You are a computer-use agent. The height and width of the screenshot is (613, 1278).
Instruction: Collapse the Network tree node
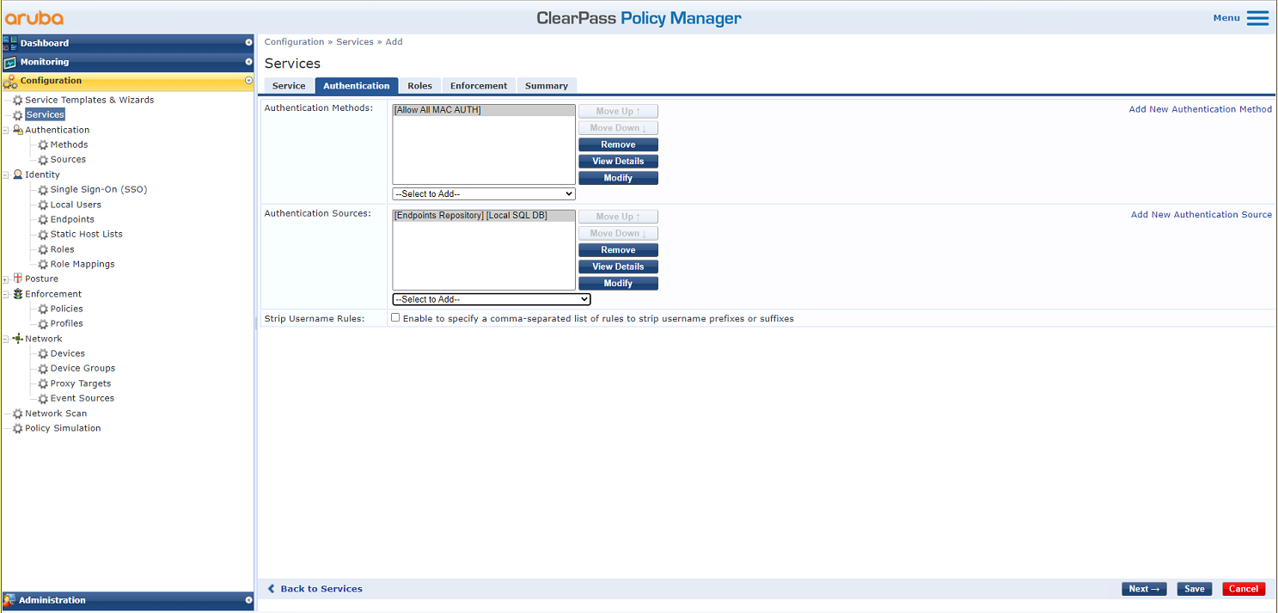click(x=6, y=340)
